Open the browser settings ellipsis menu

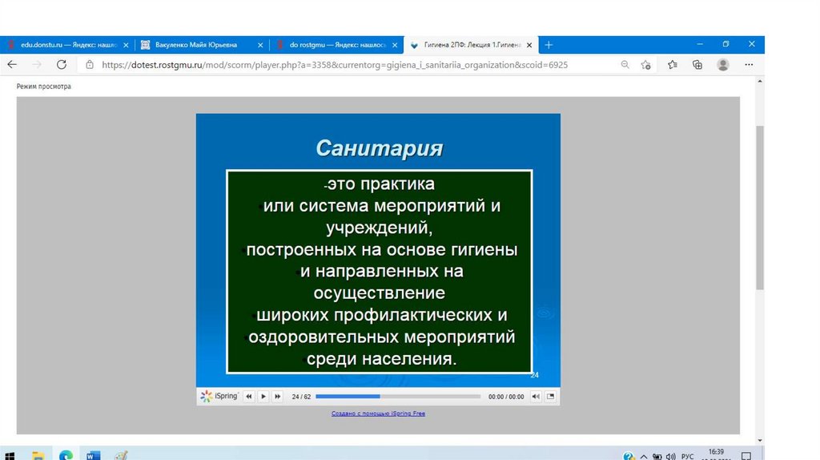click(x=749, y=65)
